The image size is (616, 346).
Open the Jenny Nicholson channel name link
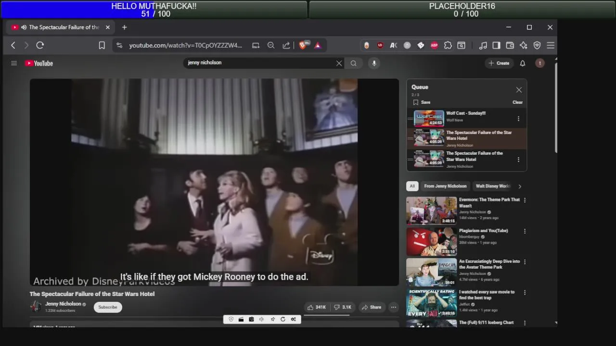pyautogui.click(x=63, y=304)
